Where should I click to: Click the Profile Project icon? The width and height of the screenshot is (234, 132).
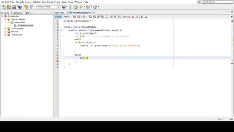[x=95, y=7]
